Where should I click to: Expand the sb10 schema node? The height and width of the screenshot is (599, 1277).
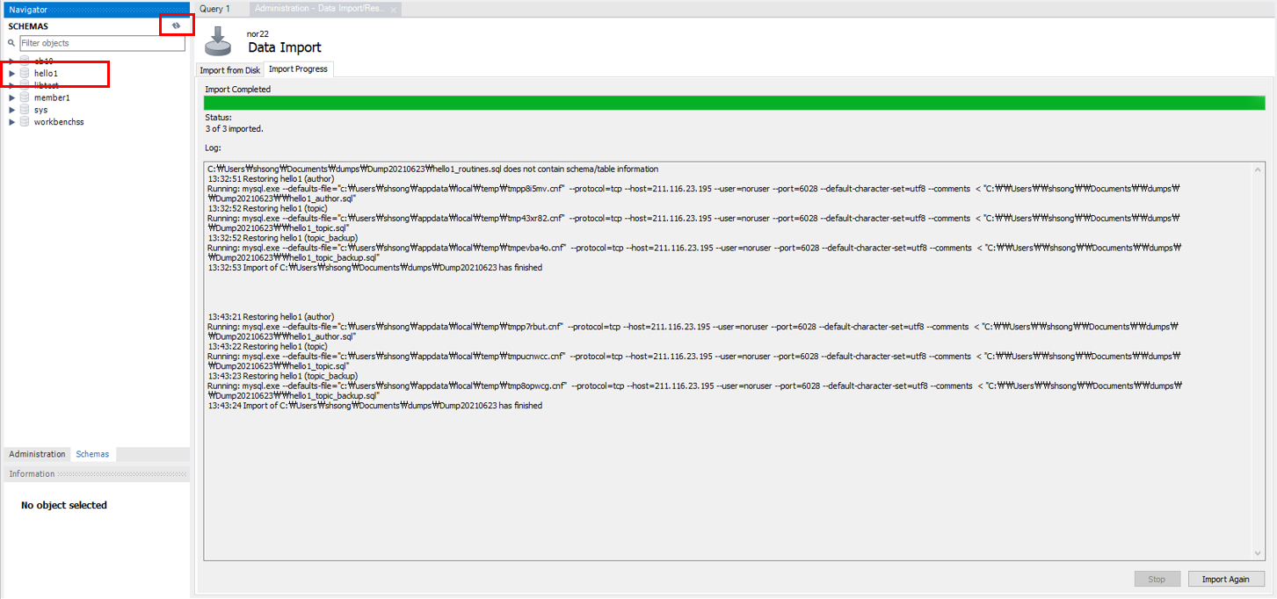[x=11, y=61]
